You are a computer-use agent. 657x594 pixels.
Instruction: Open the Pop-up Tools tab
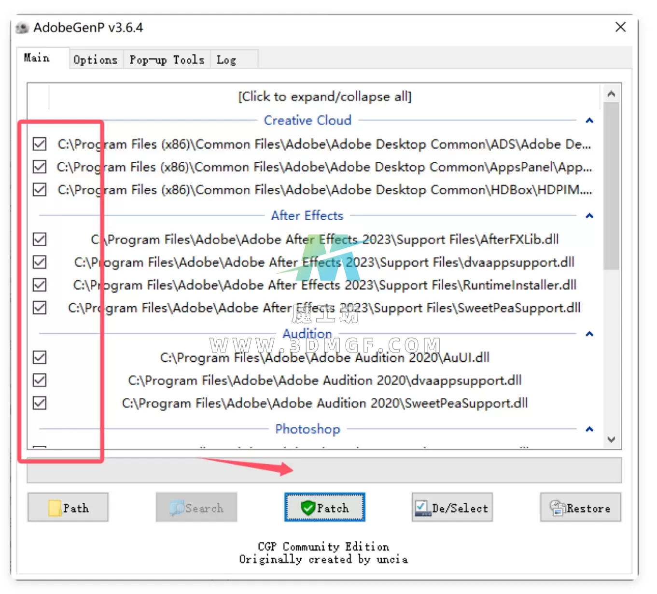click(167, 60)
